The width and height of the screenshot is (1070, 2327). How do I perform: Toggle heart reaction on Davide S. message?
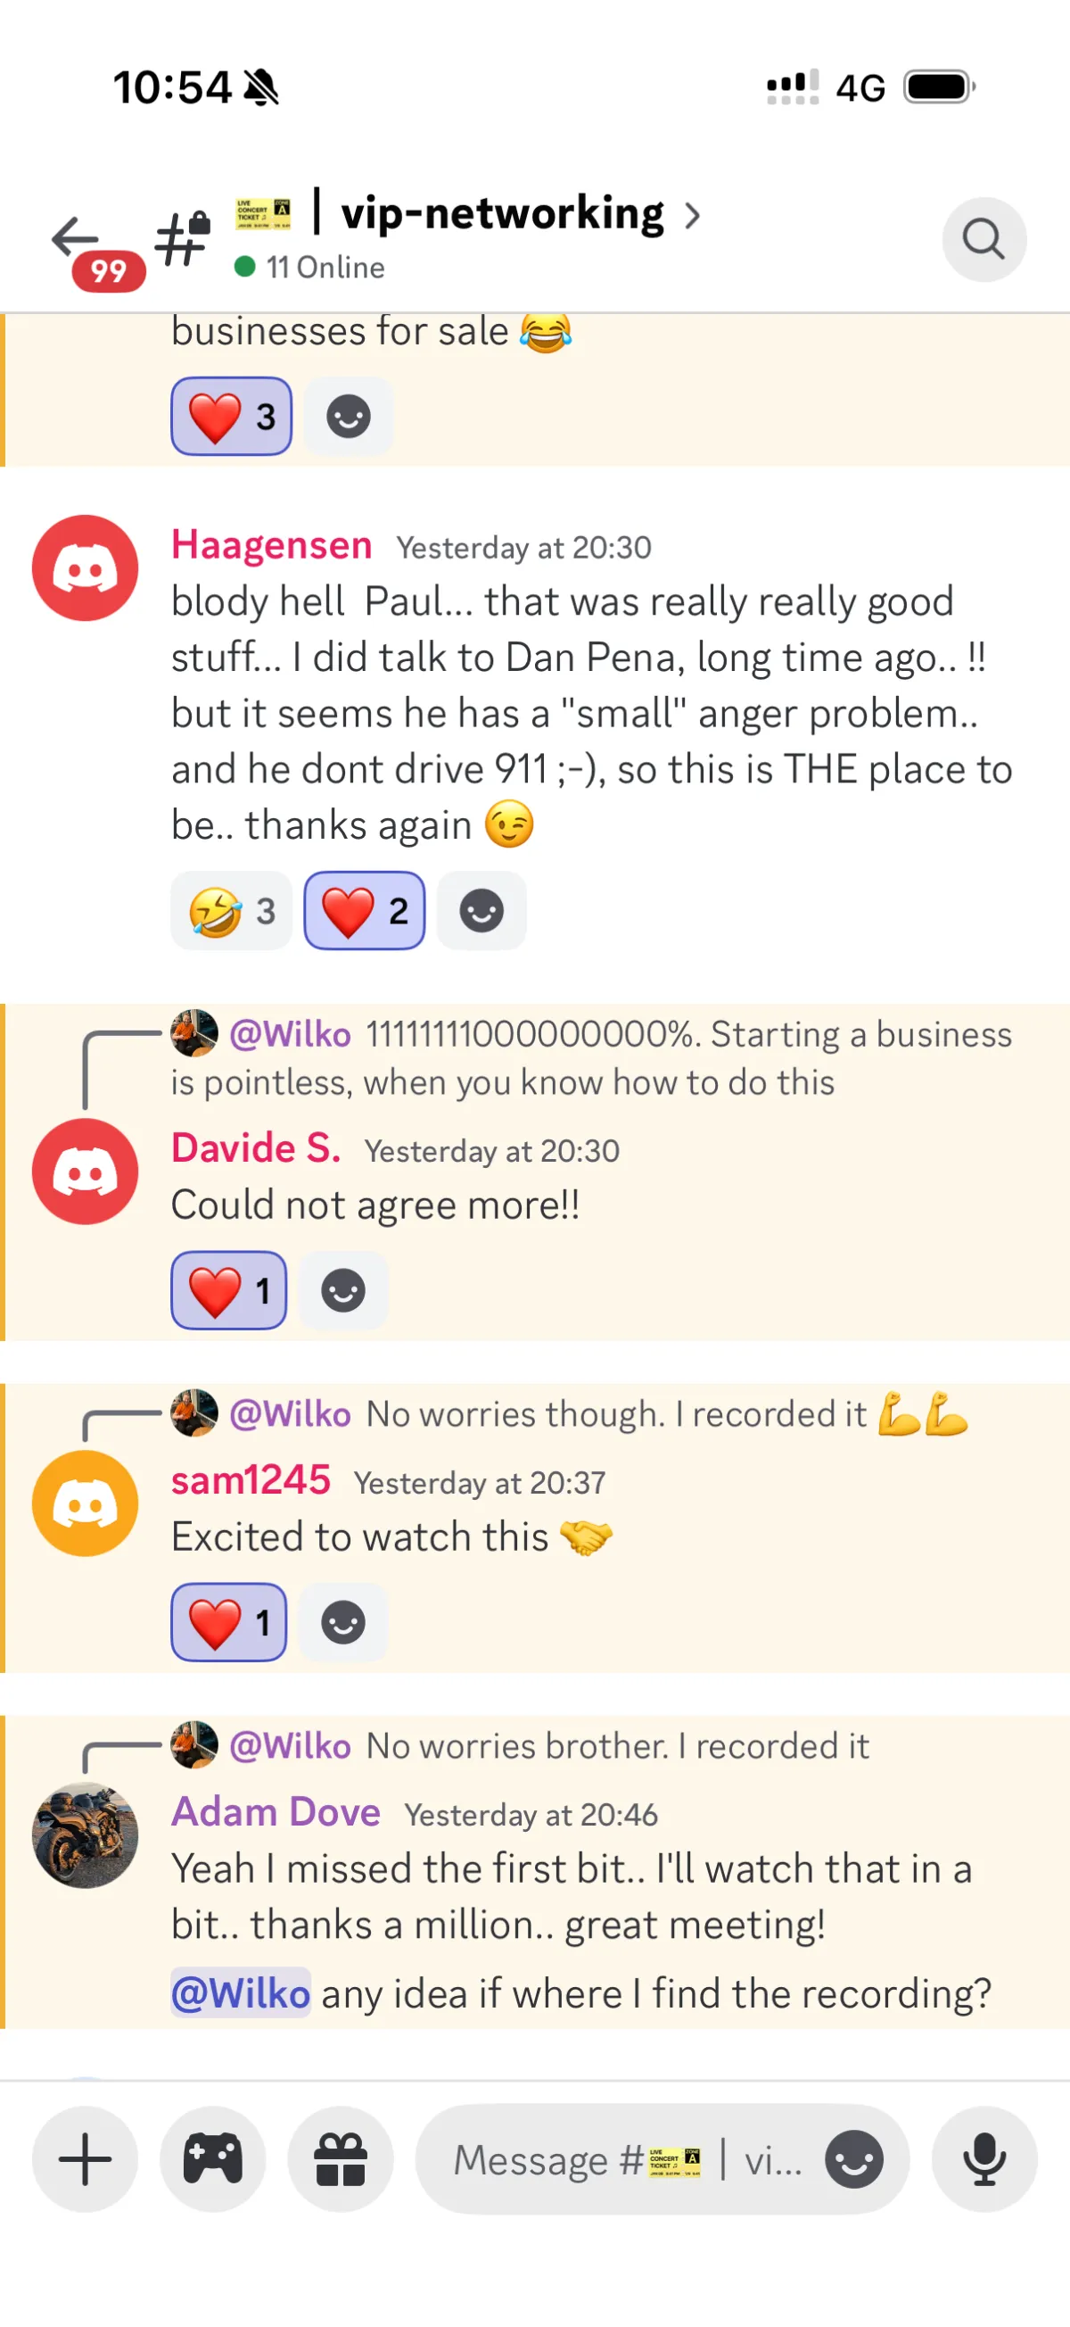click(228, 1290)
